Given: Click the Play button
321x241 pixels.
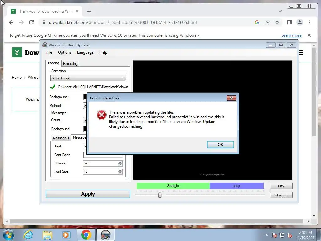Looking at the screenshot, I should tap(281, 186).
